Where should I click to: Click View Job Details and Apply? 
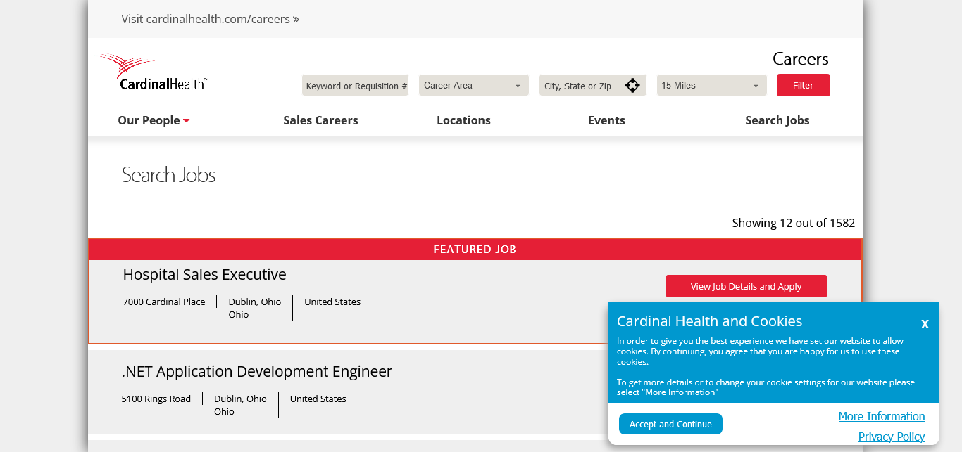coord(746,286)
